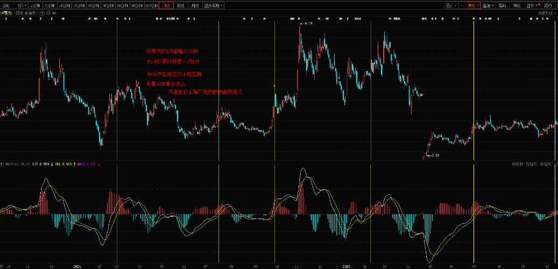Image resolution: width=558 pixels, height=269 pixels.
Task: Click the DIF 0.589 value
Action: point(40,165)
